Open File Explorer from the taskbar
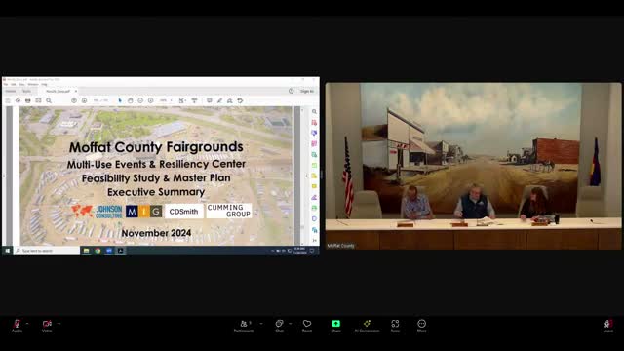 pos(86,251)
